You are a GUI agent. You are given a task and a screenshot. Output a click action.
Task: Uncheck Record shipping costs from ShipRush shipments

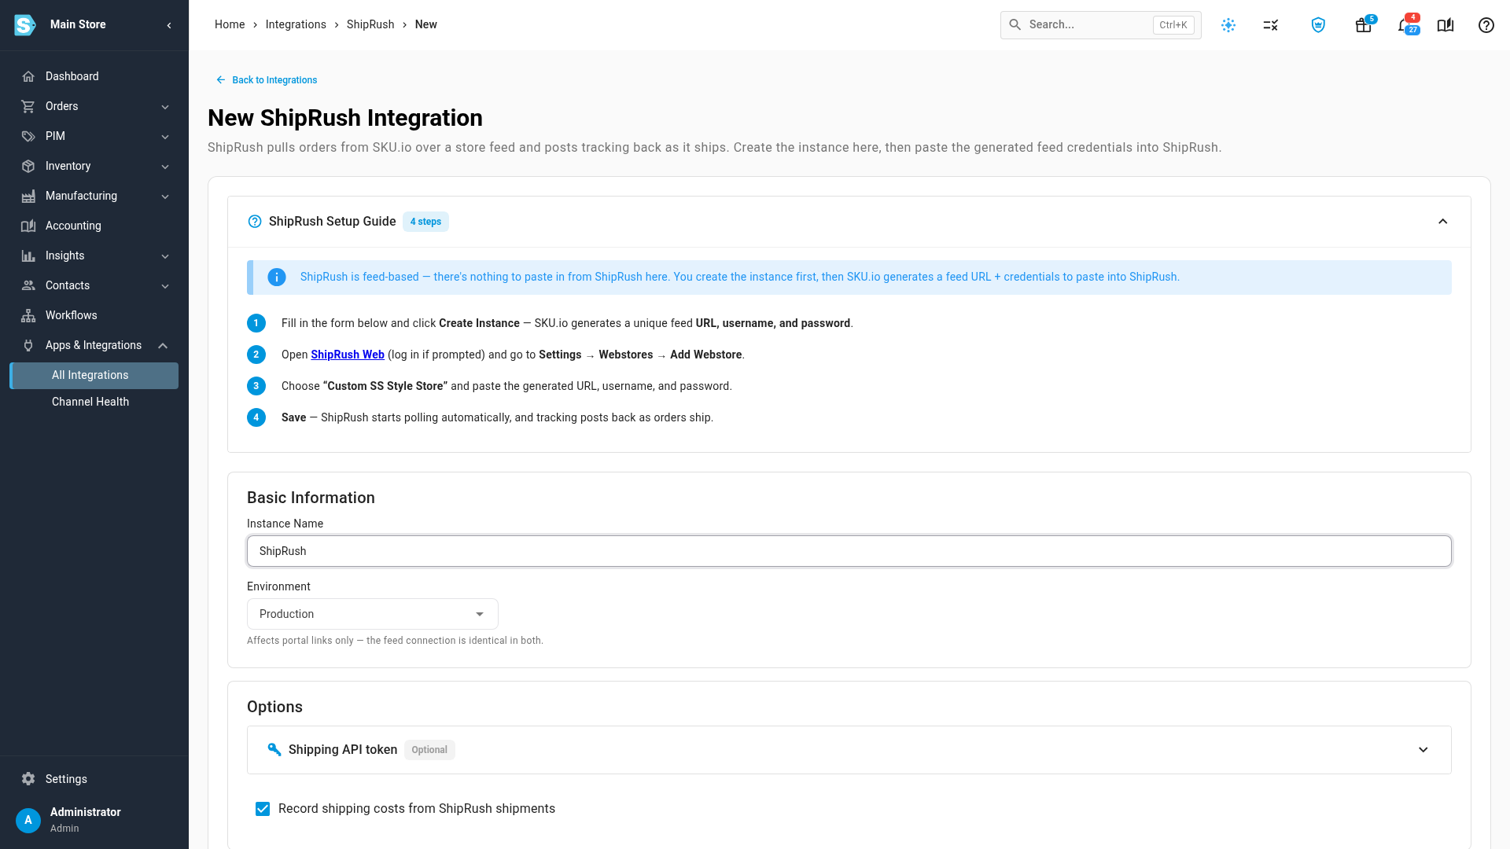263,809
